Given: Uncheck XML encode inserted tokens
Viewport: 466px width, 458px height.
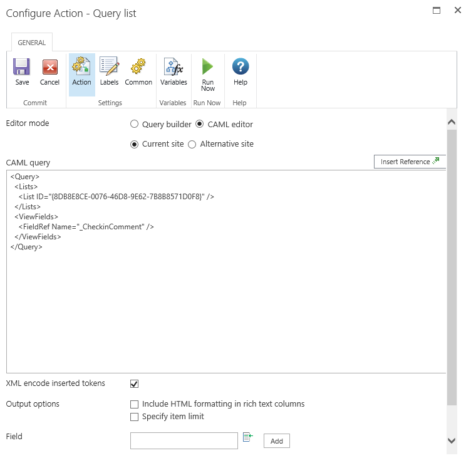Looking at the screenshot, I should [x=134, y=383].
